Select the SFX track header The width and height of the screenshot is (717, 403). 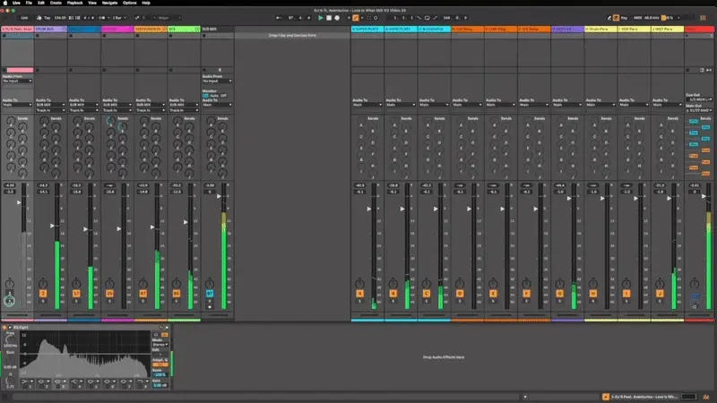click(x=185, y=29)
